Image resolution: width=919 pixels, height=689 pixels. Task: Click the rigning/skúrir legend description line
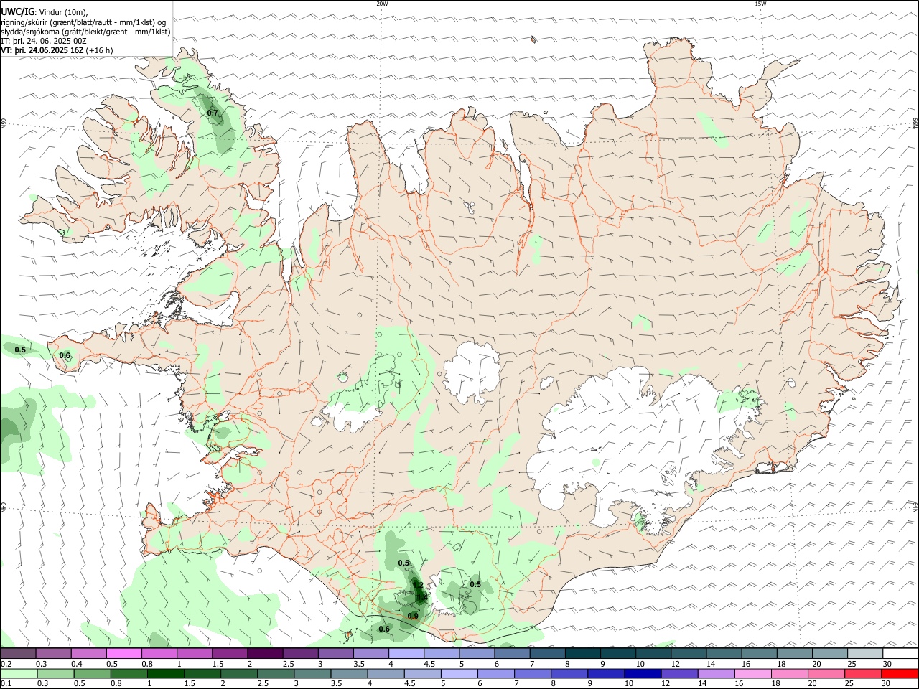(x=83, y=22)
